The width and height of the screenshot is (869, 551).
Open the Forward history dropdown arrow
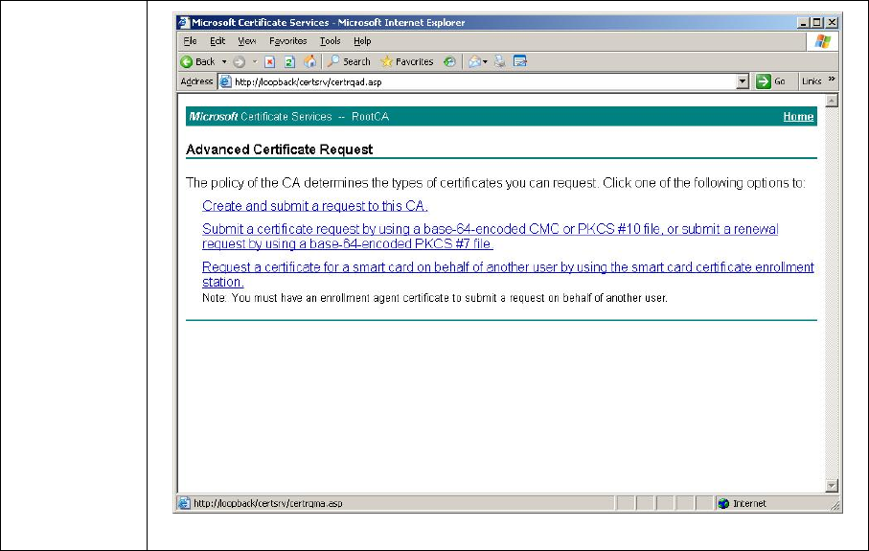255,61
